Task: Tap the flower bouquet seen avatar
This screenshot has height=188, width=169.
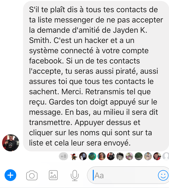Action: pyautogui.click(x=129, y=156)
